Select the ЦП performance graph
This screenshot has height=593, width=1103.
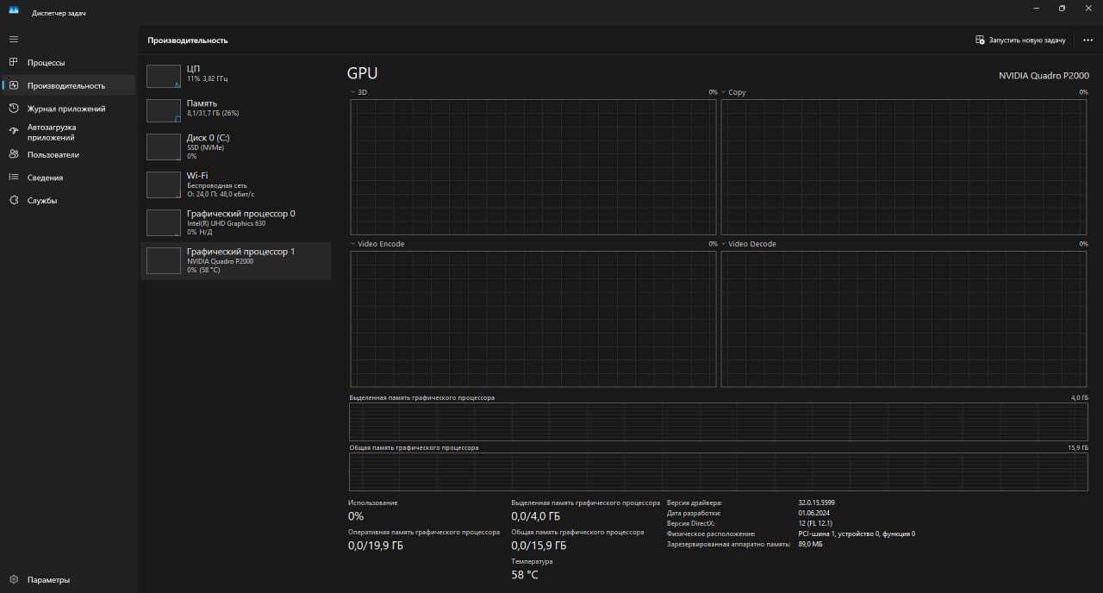(235, 74)
